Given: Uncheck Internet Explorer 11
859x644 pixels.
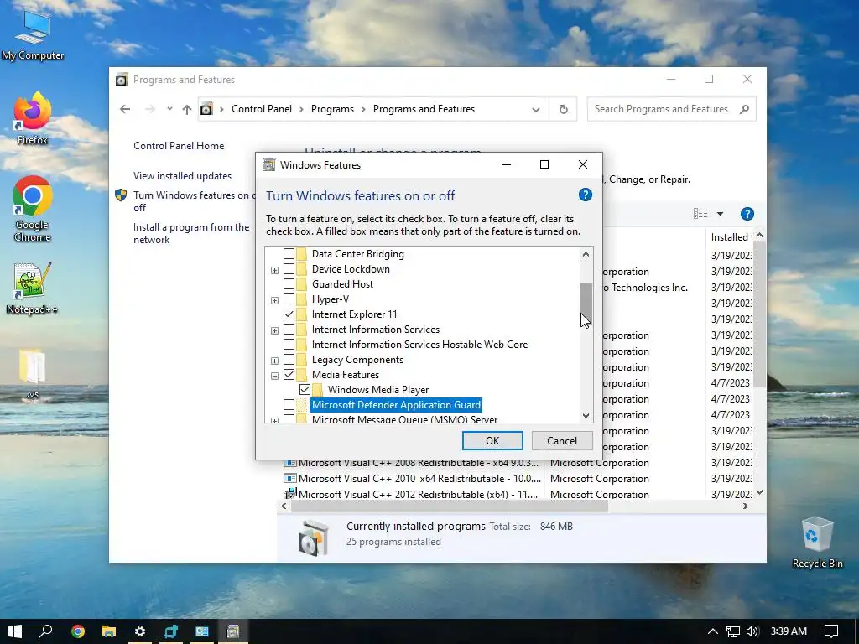Looking at the screenshot, I should pyautogui.click(x=289, y=314).
